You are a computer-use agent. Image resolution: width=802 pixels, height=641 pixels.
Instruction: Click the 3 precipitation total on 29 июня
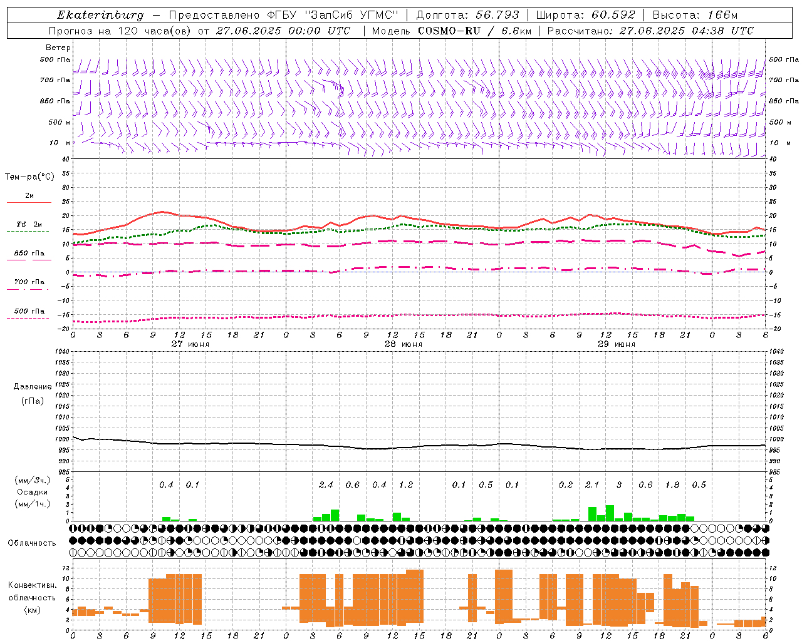point(619,485)
